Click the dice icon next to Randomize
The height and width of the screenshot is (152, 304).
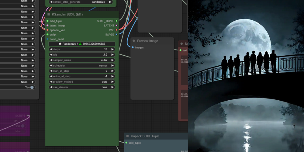60,44
